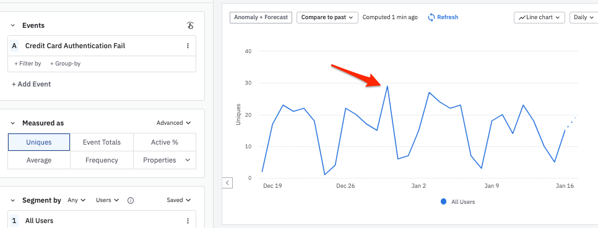Image resolution: width=598 pixels, height=228 pixels.
Task: Toggle Anomaly + Forecast on the chart
Action: tap(261, 17)
